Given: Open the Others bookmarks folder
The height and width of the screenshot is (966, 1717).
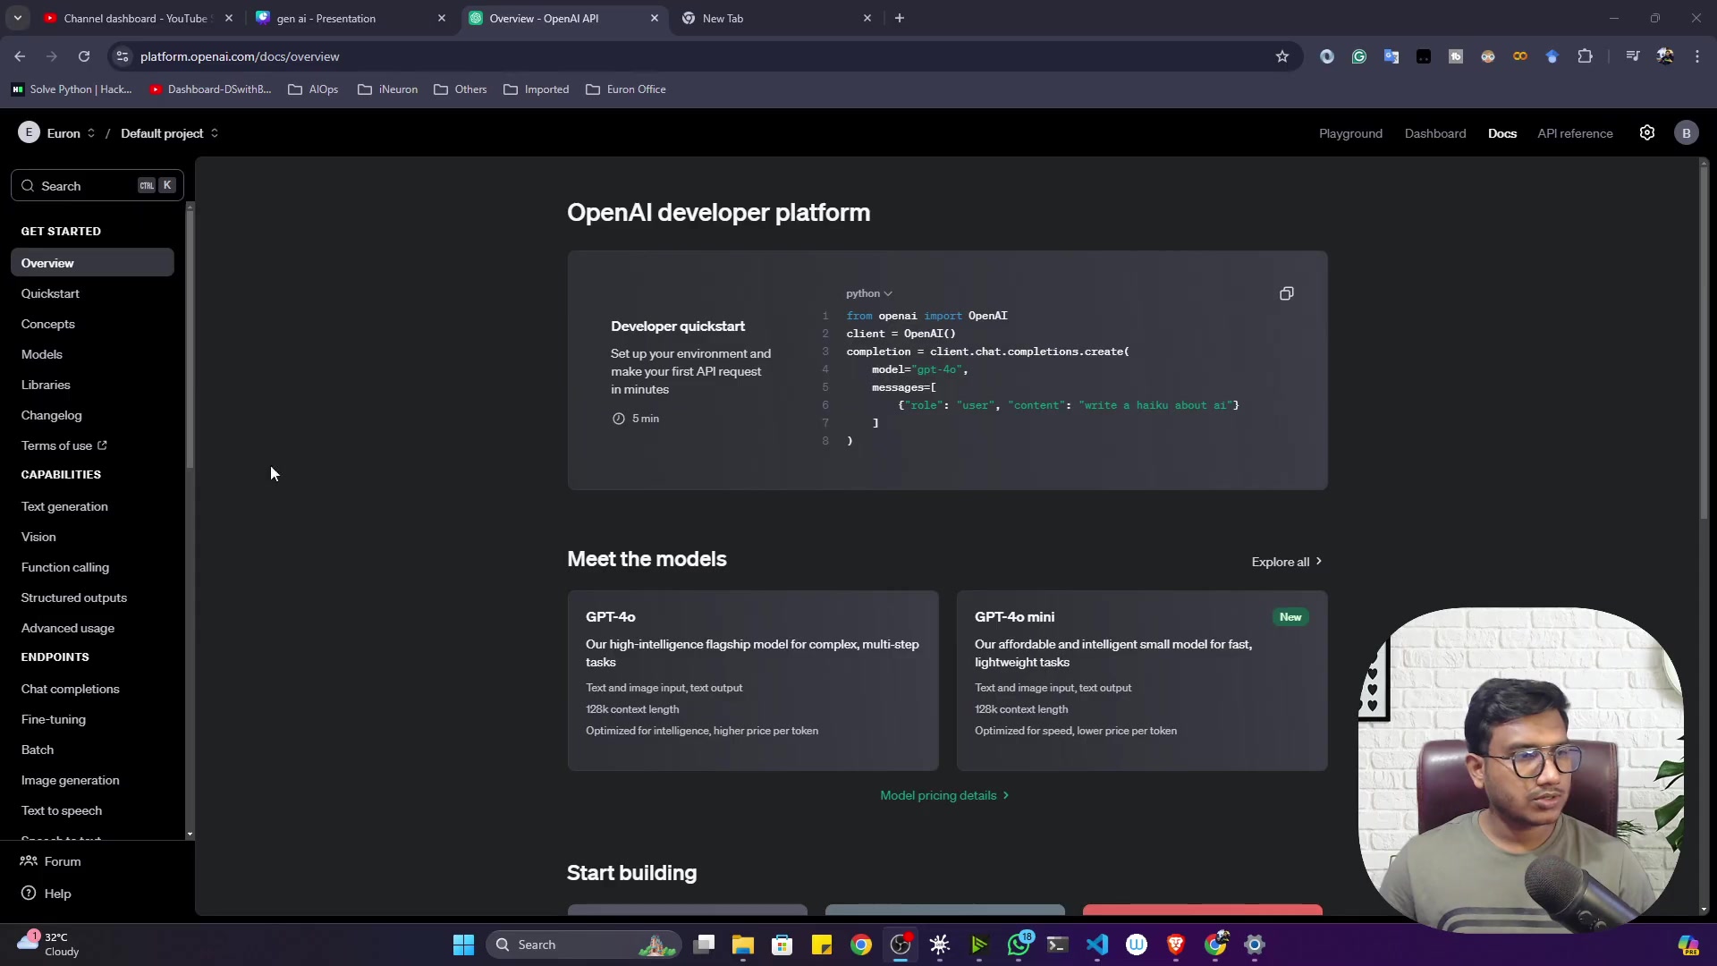Looking at the screenshot, I should [x=461, y=89].
